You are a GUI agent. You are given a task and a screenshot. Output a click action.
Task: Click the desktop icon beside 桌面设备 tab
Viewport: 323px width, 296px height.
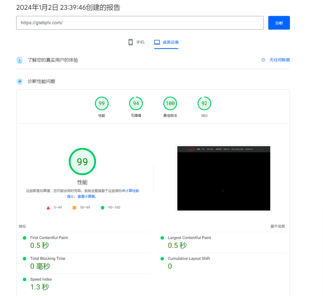point(157,42)
